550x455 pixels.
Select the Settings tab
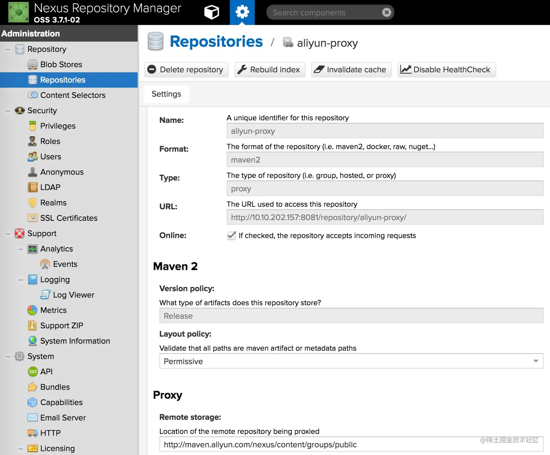166,94
